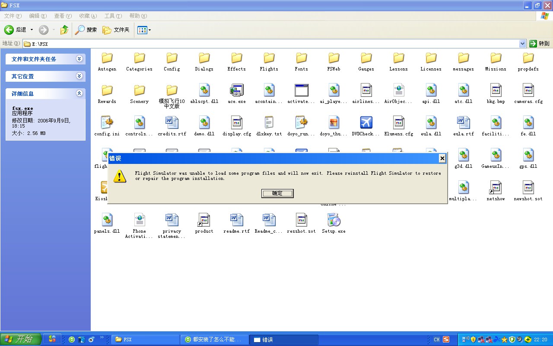Open the propdefs folder
The width and height of the screenshot is (553, 346).
(528, 62)
